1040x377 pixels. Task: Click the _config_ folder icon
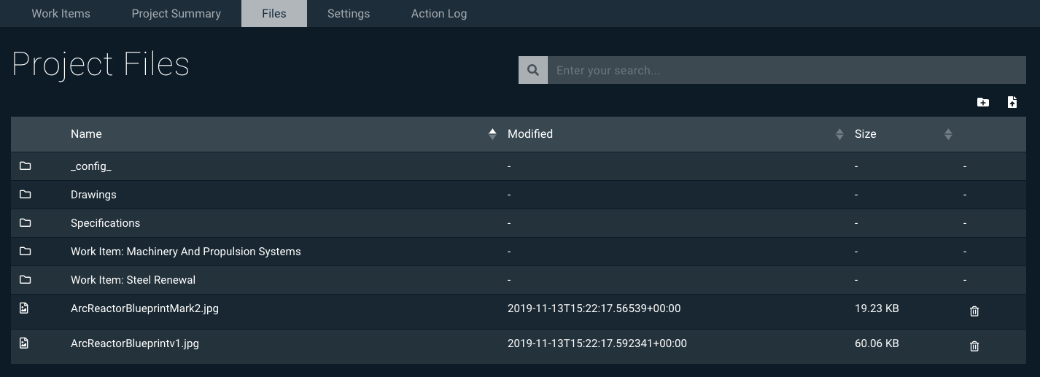pos(25,166)
